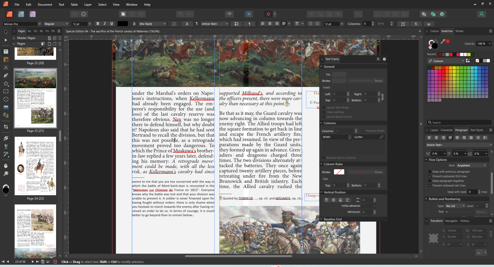Switch to the Character tab
Image resolution: width=494 pixels, height=267 pixels.
click(x=446, y=130)
